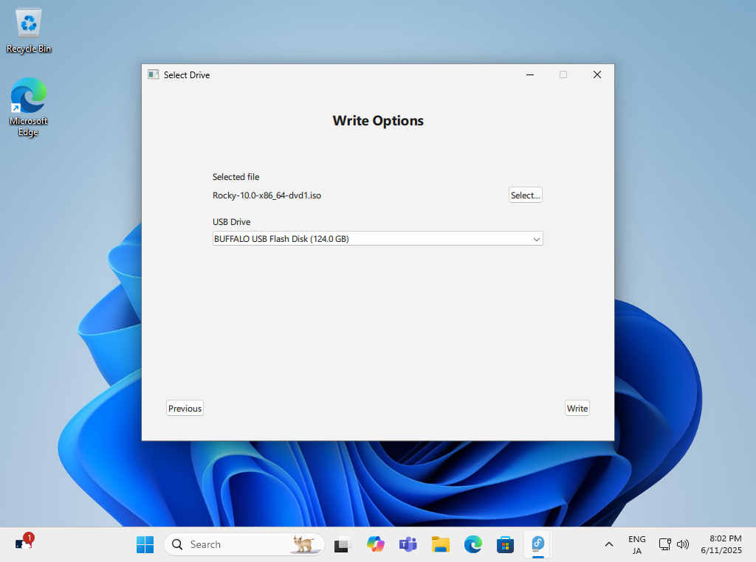Click the Write button

tap(577, 409)
